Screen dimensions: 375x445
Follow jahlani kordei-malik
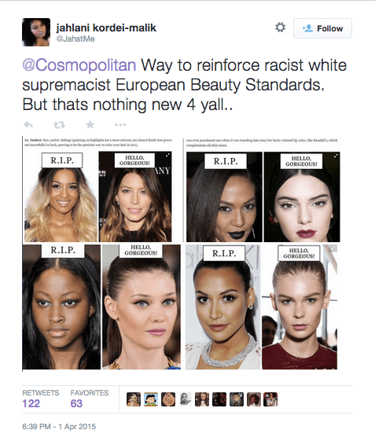click(322, 28)
